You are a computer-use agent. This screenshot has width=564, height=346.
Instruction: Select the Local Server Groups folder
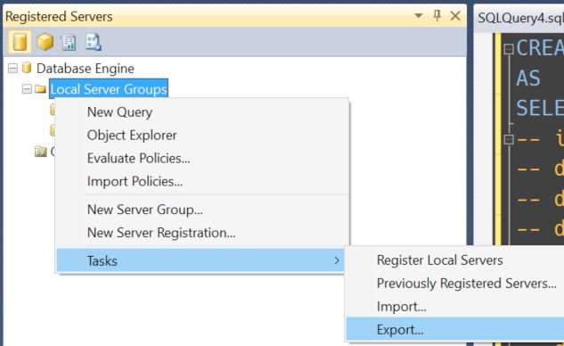point(109,89)
